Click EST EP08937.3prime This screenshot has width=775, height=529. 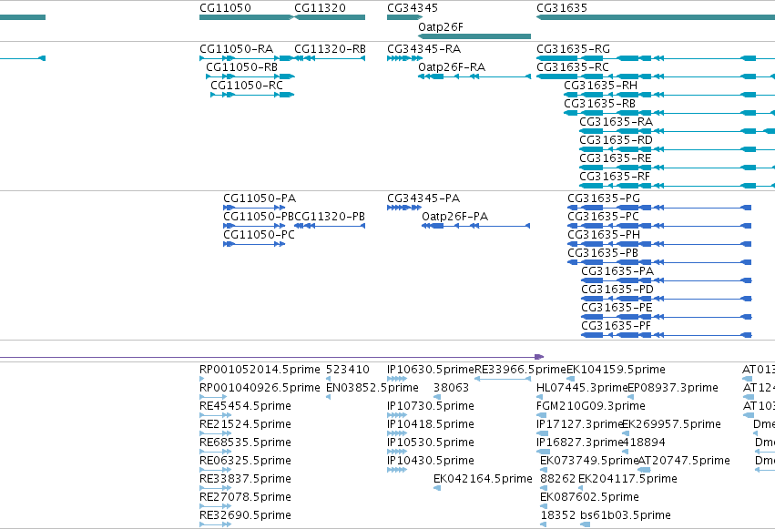[673, 388]
